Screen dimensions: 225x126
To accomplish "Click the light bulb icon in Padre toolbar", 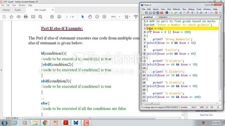I will 220,13.
